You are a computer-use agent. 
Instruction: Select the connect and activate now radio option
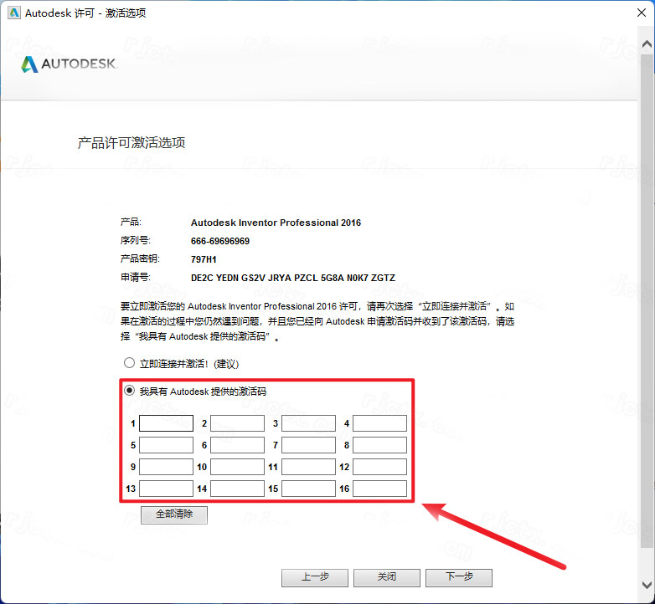(129, 363)
